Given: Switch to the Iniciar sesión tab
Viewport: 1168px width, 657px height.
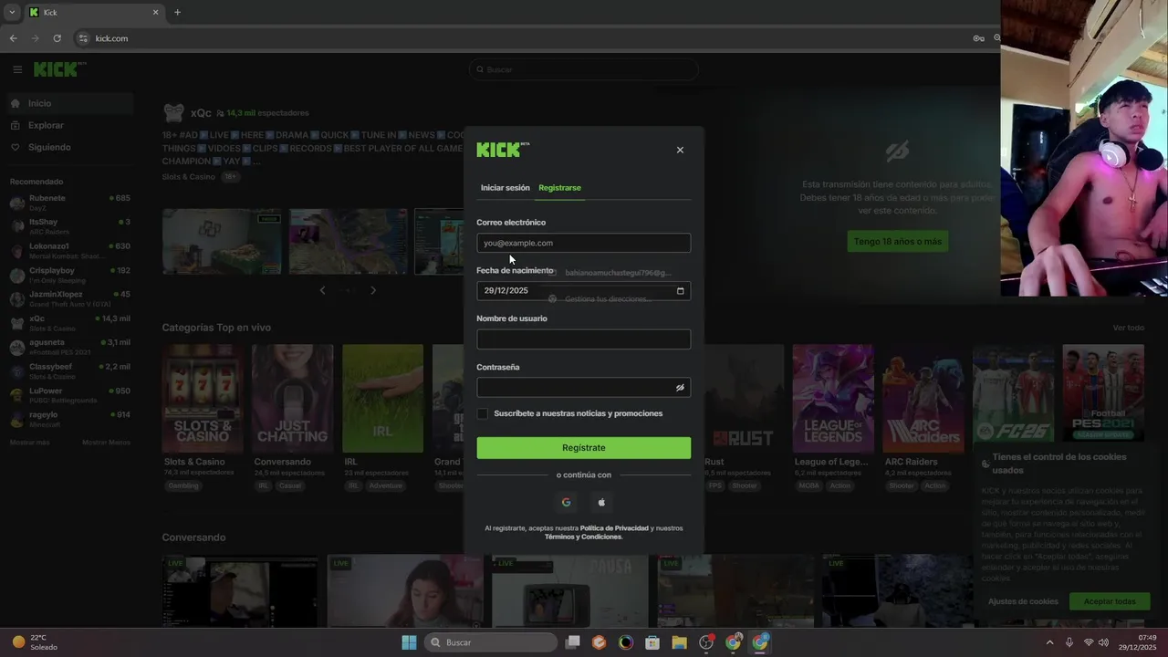Looking at the screenshot, I should (x=505, y=188).
